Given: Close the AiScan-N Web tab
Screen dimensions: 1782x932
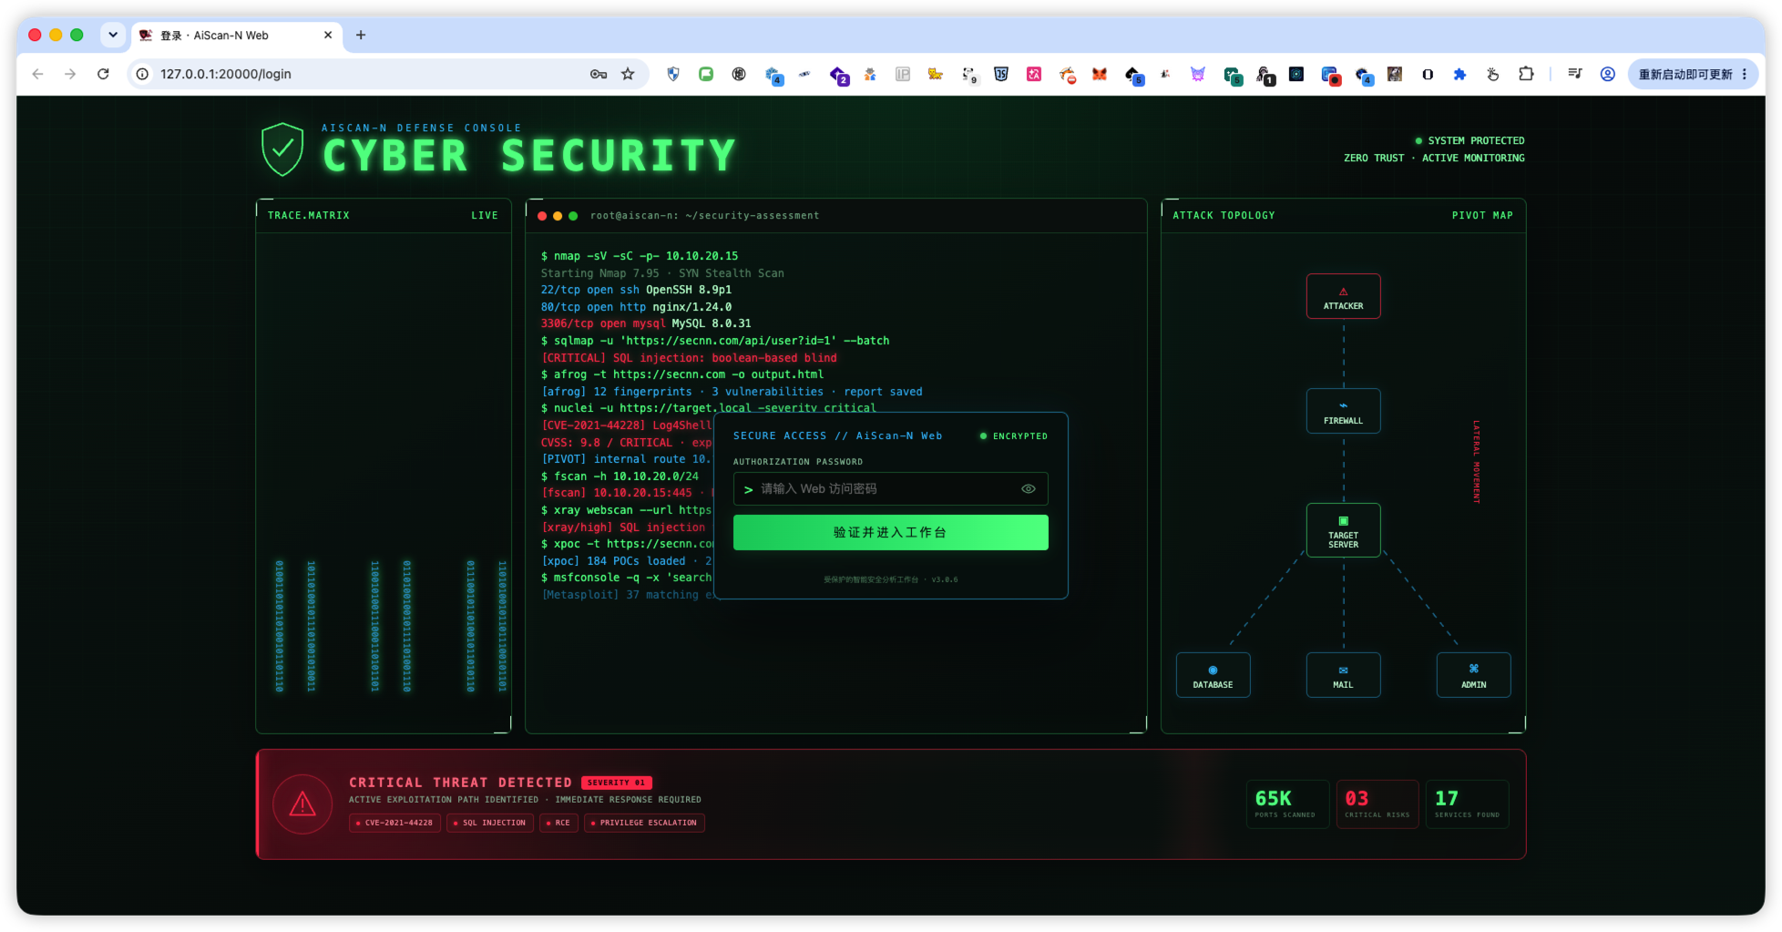Looking at the screenshot, I should (328, 35).
